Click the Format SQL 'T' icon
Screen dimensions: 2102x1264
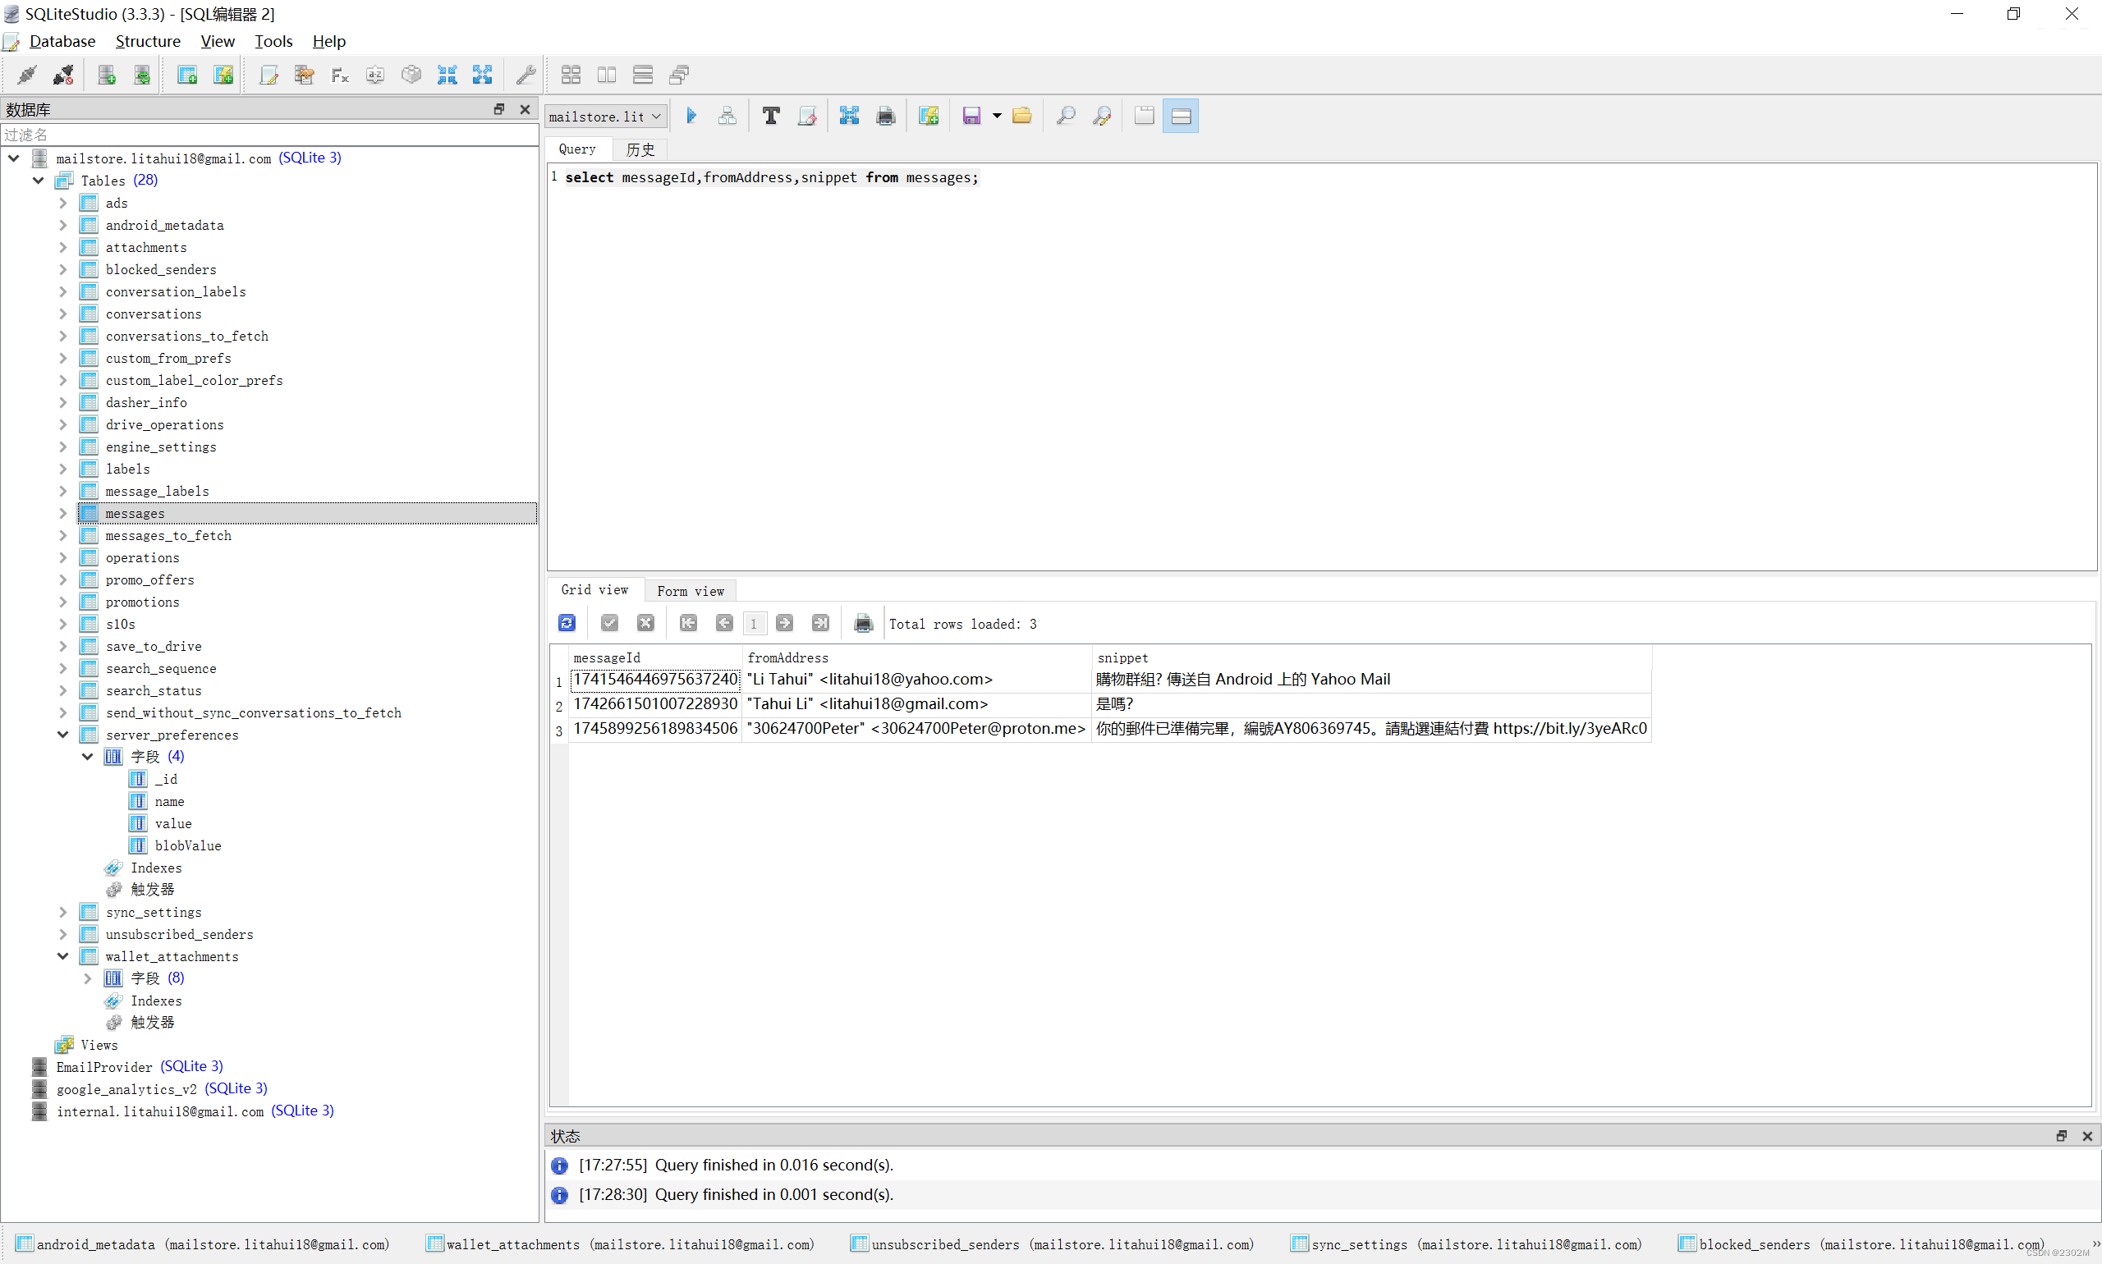[x=770, y=116]
